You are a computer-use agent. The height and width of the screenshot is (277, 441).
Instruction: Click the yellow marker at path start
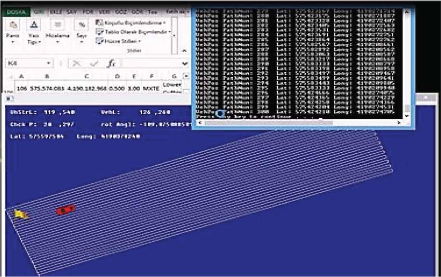tap(21, 214)
